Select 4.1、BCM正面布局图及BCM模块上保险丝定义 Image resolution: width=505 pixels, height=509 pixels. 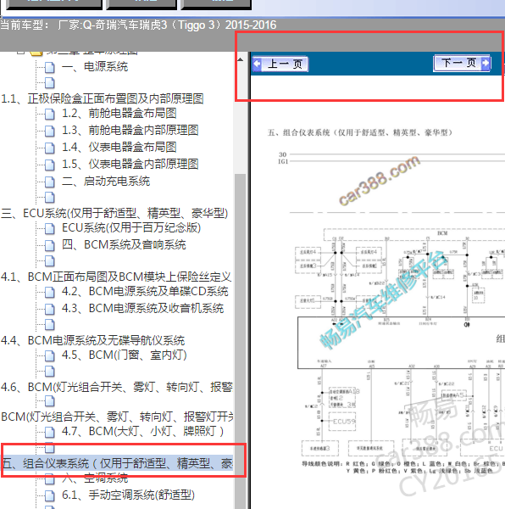(116, 277)
